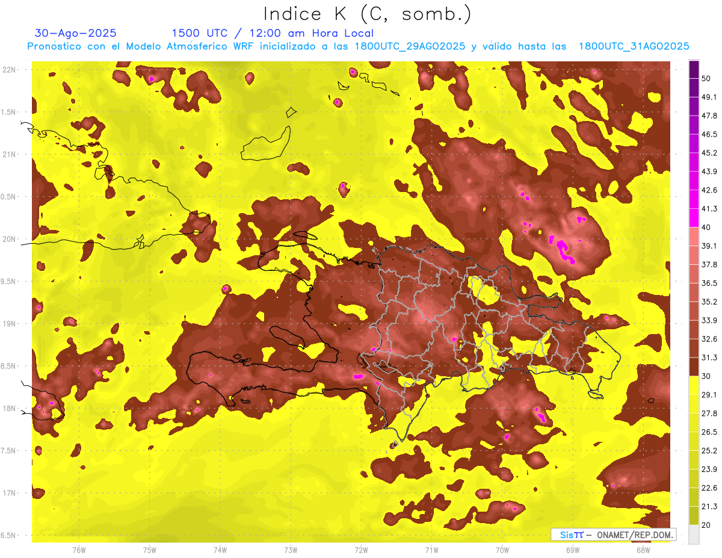Image resolution: width=722 pixels, height=558 pixels.
Task: Click the colorbar value '43.9'
Action: [709, 172]
